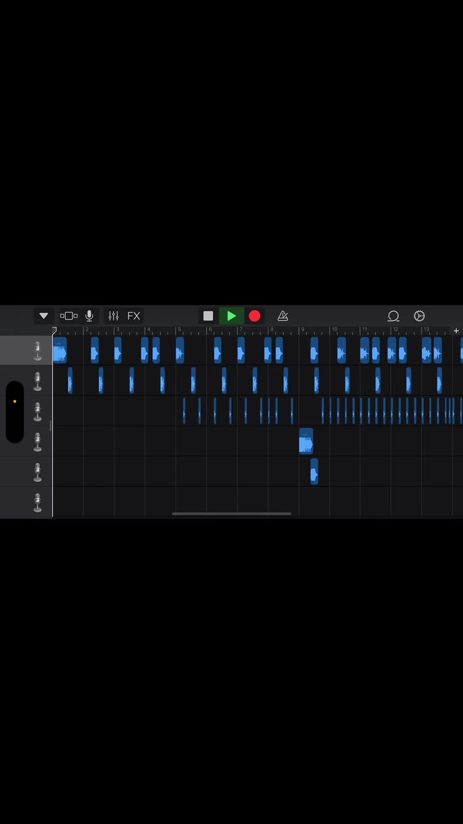Select the first audio region at bar 1
The height and width of the screenshot is (824, 463).
tap(60, 350)
